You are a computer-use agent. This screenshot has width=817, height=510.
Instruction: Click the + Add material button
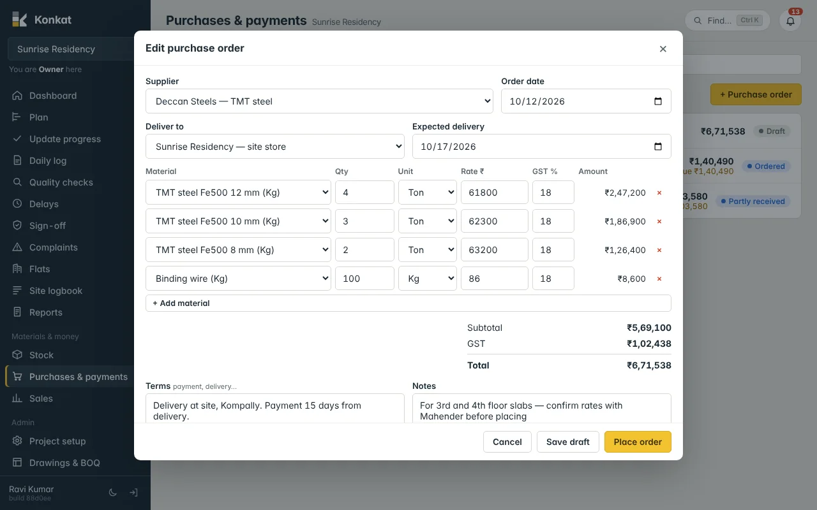point(408,303)
